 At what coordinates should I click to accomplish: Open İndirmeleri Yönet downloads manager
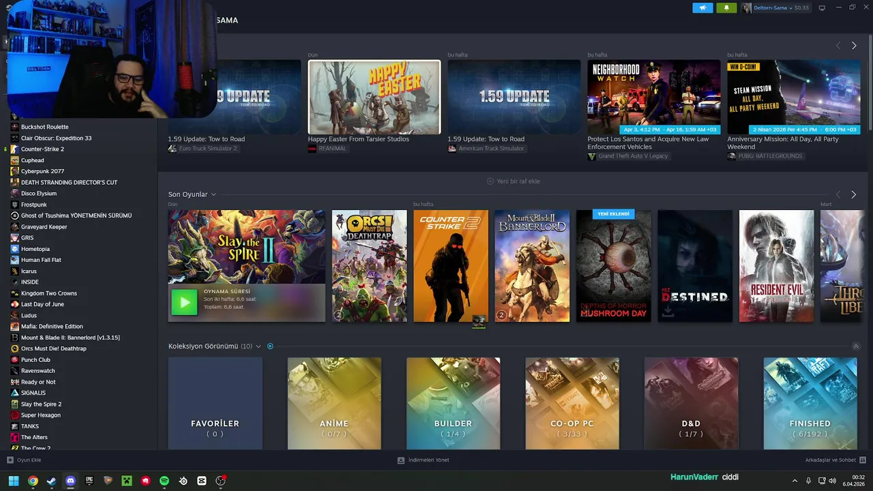pyautogui.click(x=424, y=460)
